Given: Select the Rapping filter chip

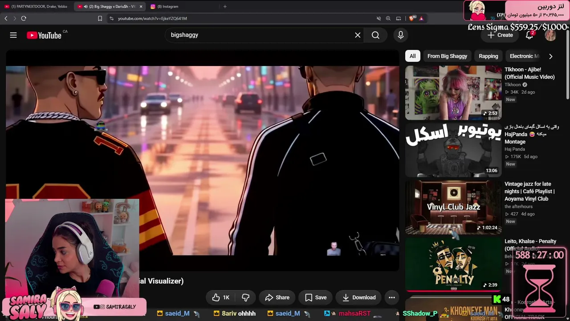Looking at the screenshot, I should [x=489, y=56].
